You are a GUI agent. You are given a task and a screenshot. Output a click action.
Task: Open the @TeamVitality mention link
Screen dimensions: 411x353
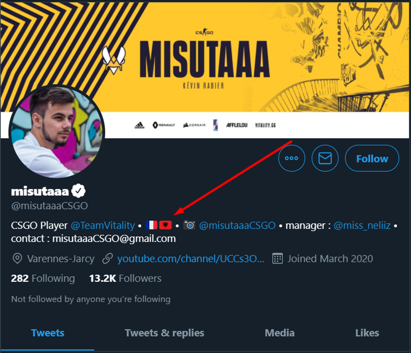point(103,225)
